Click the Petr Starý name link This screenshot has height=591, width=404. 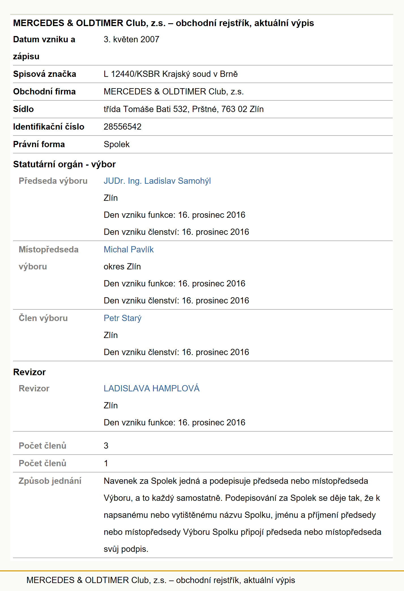click(x=122, y=318)
